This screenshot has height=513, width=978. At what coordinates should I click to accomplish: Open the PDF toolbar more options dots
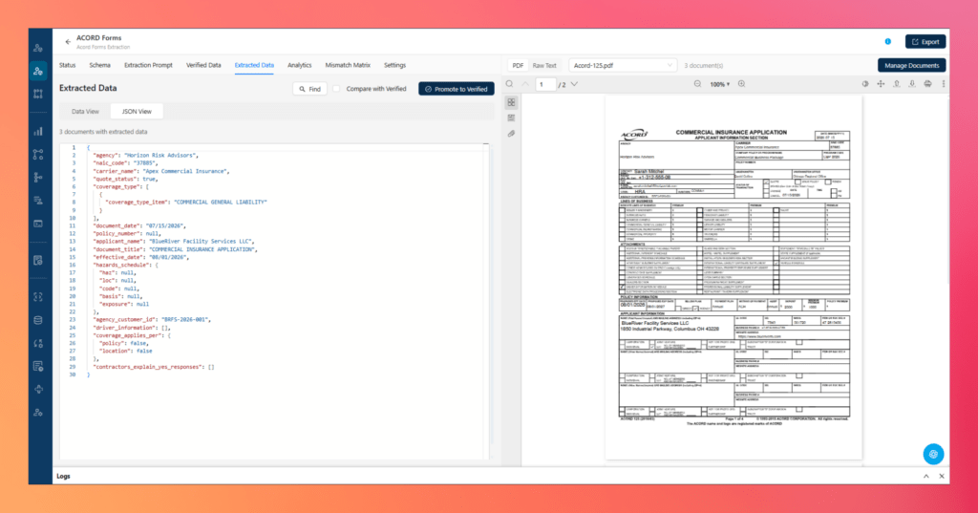point(943,84)
